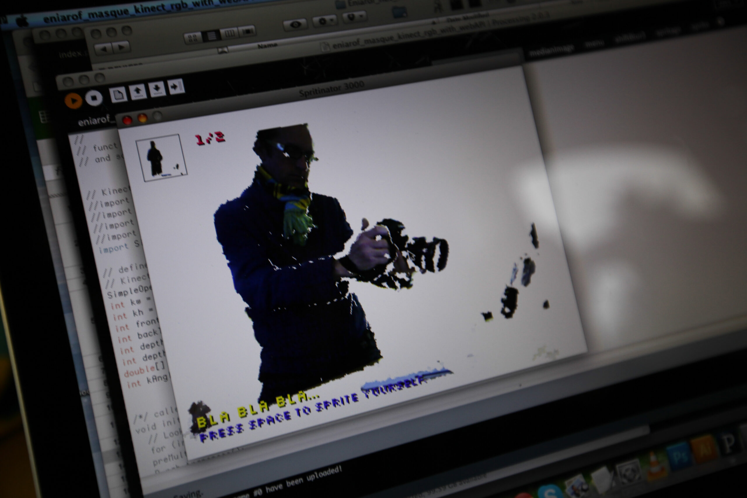Open the Finder gear action menu
The width and height of the screenshot is (747, 498).
pyautogui.click(x=324, y=21)
